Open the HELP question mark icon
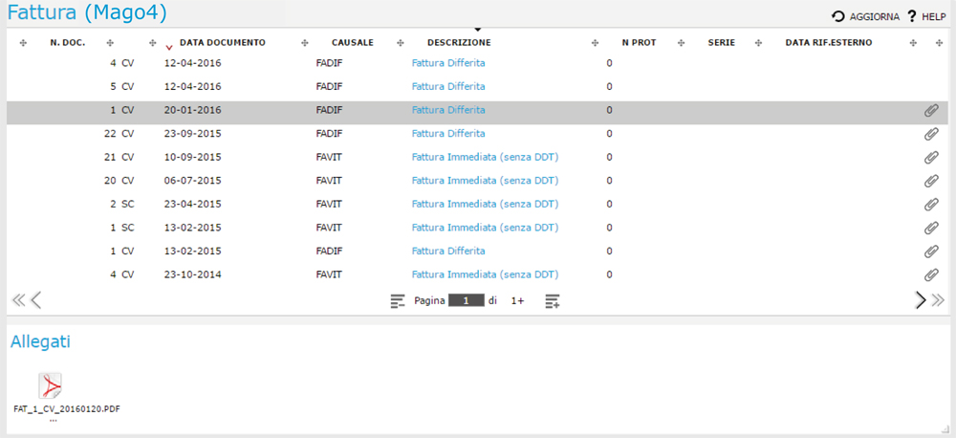This screenshot has width=956, height=438. (x=912, y=16)
